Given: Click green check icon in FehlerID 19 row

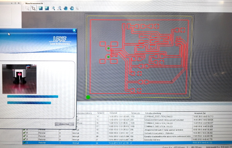Looking at the screenshot, I should (24, 133).
